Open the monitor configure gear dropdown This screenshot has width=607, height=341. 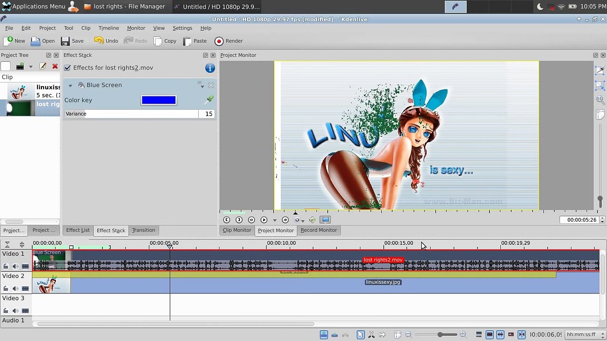pyautogui.click(x=298, y=220)
